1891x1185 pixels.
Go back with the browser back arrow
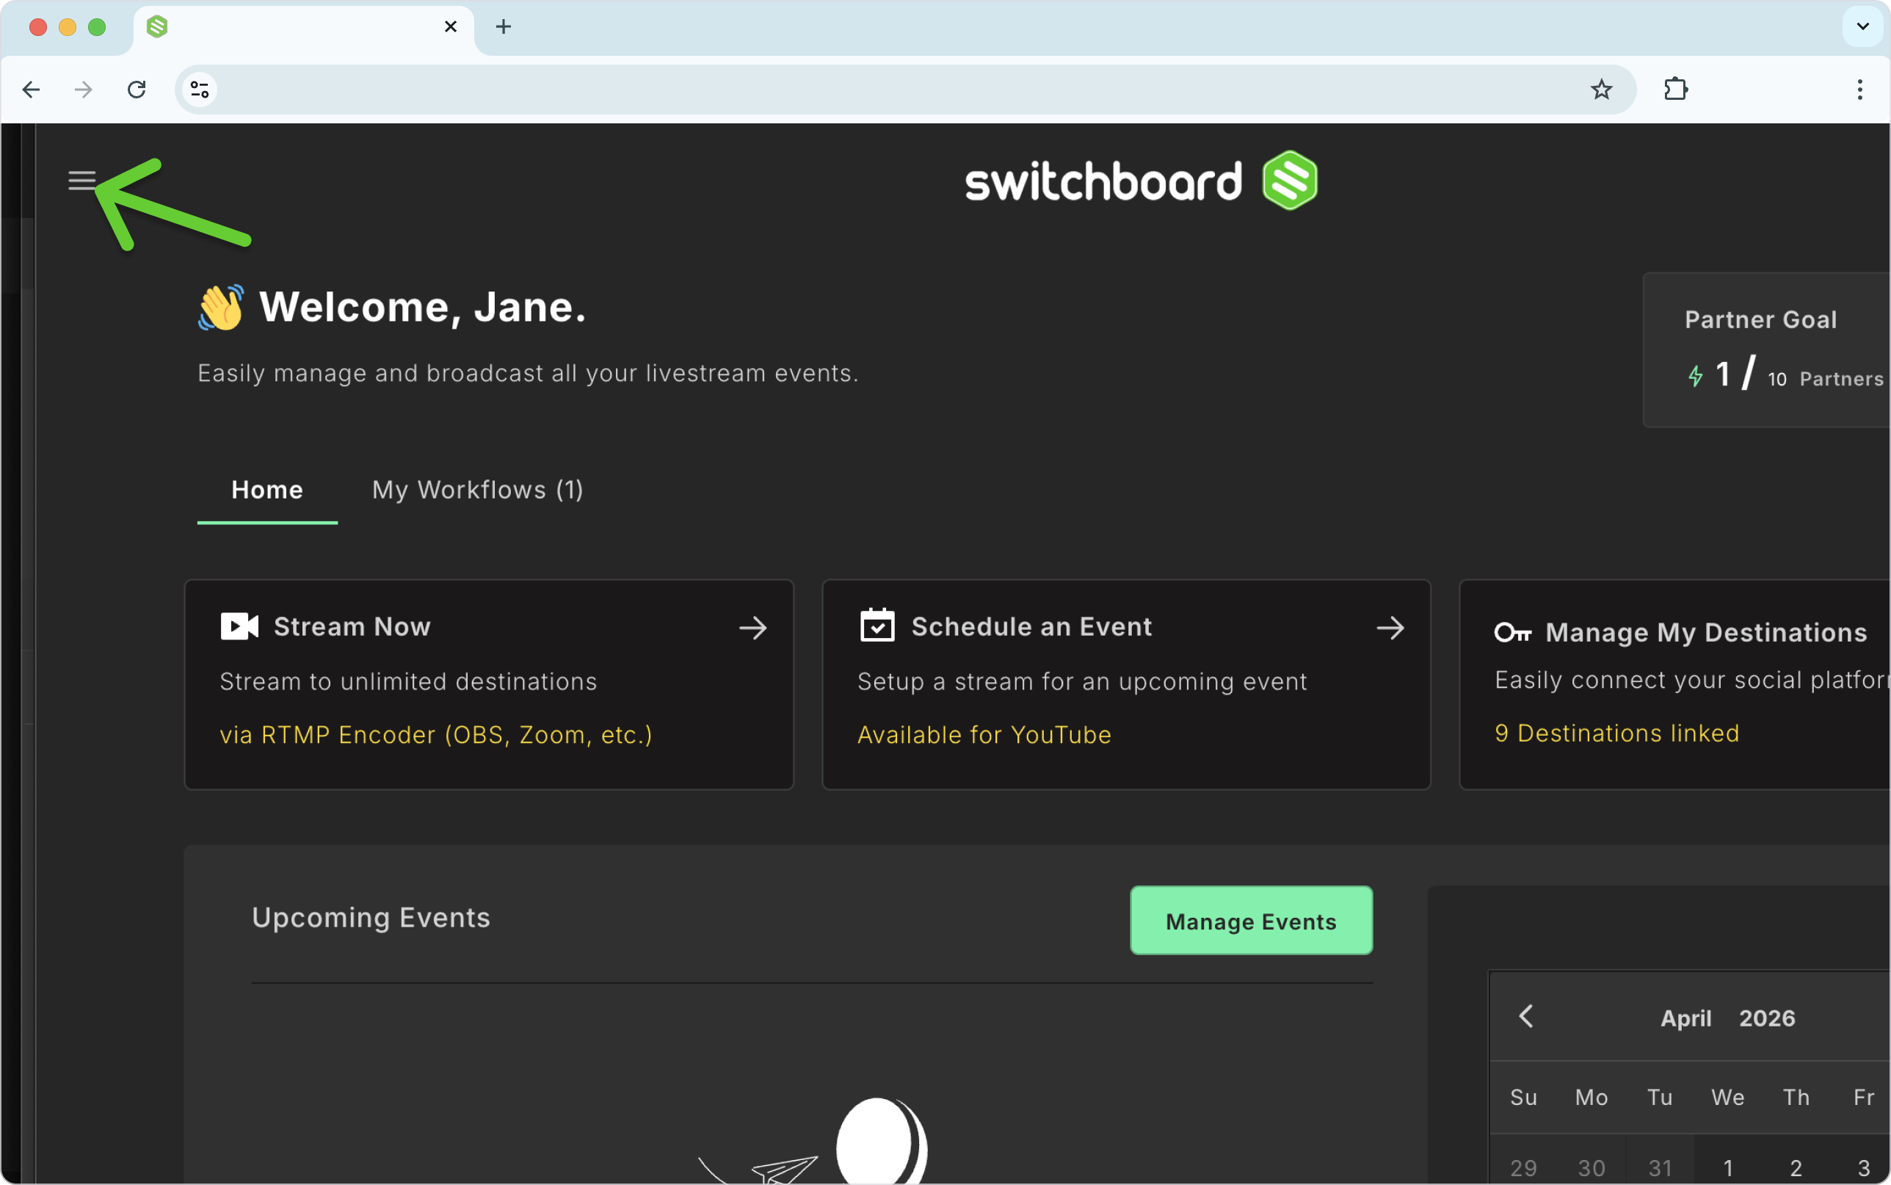pos(32,90)
